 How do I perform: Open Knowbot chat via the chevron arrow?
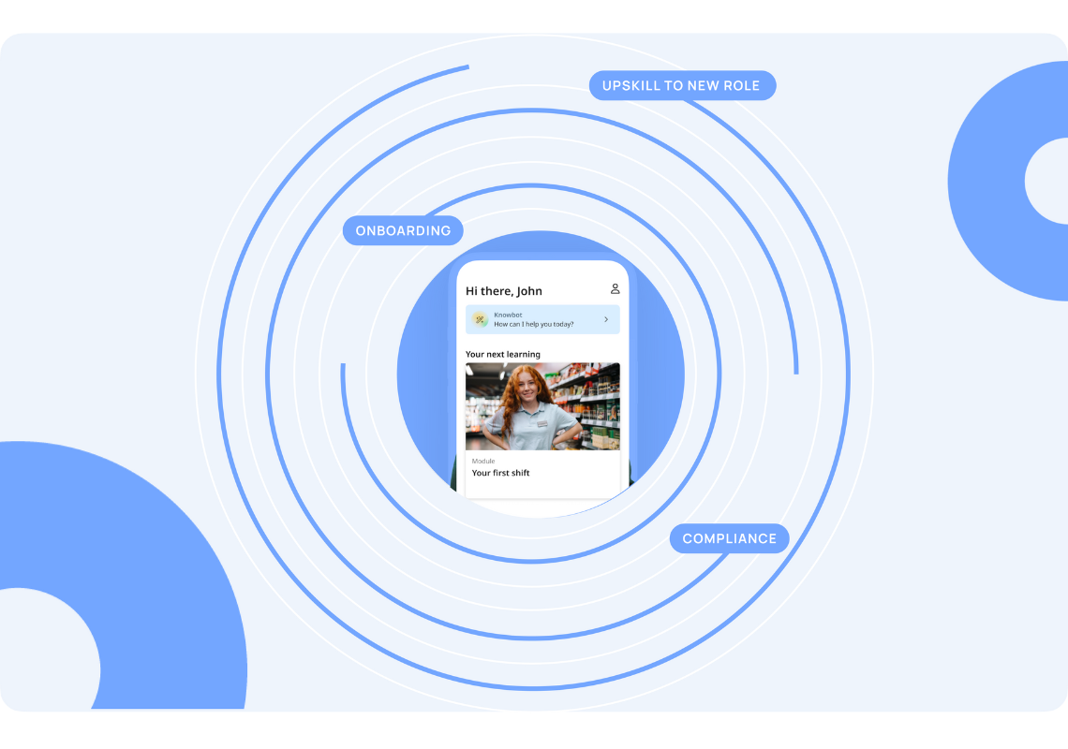[x=606, y=319]
